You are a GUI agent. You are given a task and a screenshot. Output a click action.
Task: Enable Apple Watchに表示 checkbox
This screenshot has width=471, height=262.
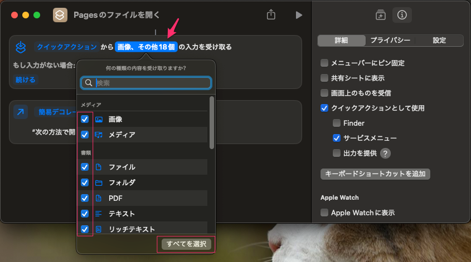coord(324,212)
